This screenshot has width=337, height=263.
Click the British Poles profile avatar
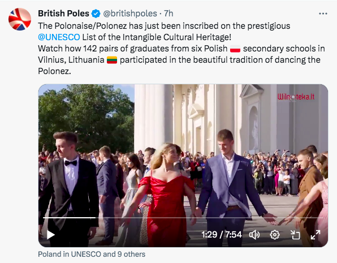tap(20, 19)
